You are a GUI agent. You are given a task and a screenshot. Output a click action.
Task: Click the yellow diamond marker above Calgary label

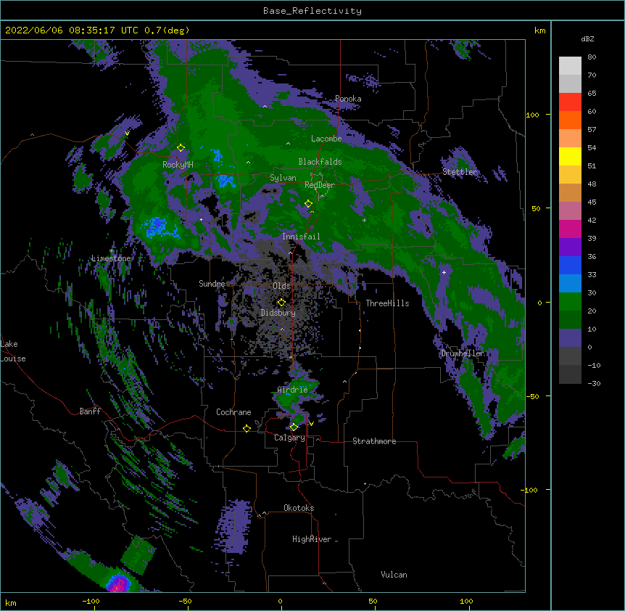[x=294, y=427]
